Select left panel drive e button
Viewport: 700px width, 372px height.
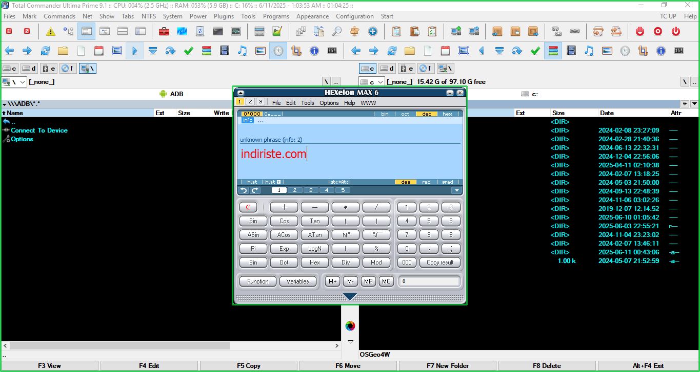49,68
